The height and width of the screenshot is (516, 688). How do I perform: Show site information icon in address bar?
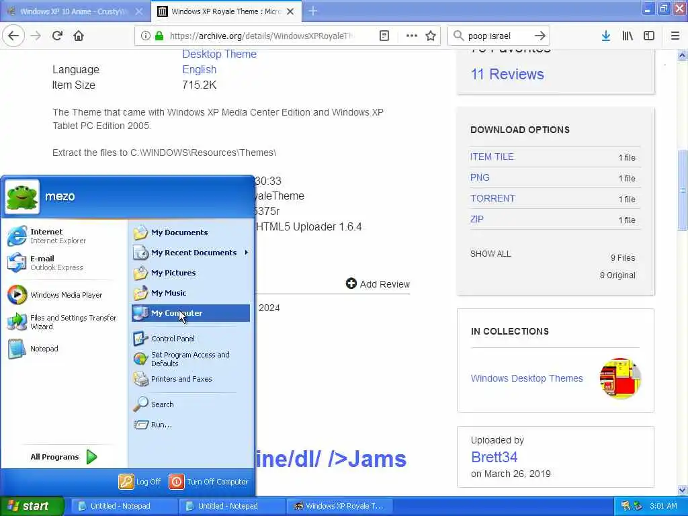(x=145, y=36)
